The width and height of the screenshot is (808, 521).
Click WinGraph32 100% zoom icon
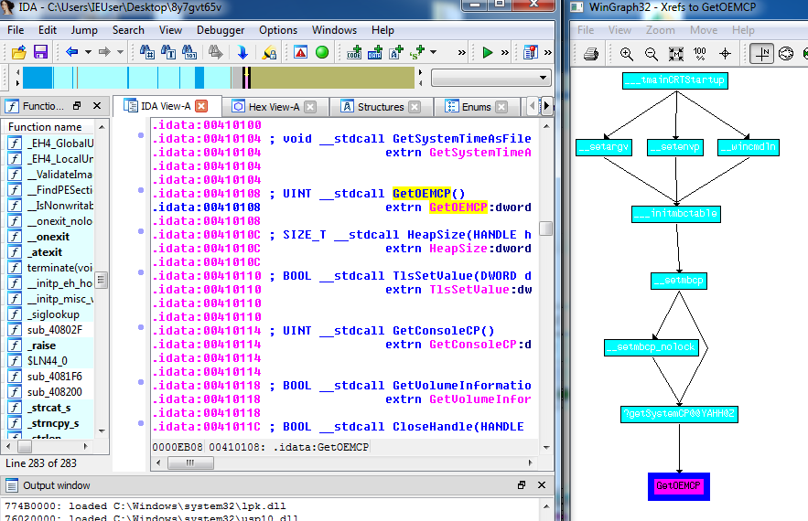[700, 54]
